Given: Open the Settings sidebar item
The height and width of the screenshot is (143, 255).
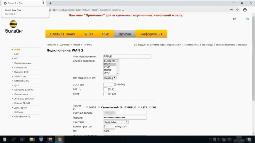Looking at the screenshot, I should pos(19,112).
